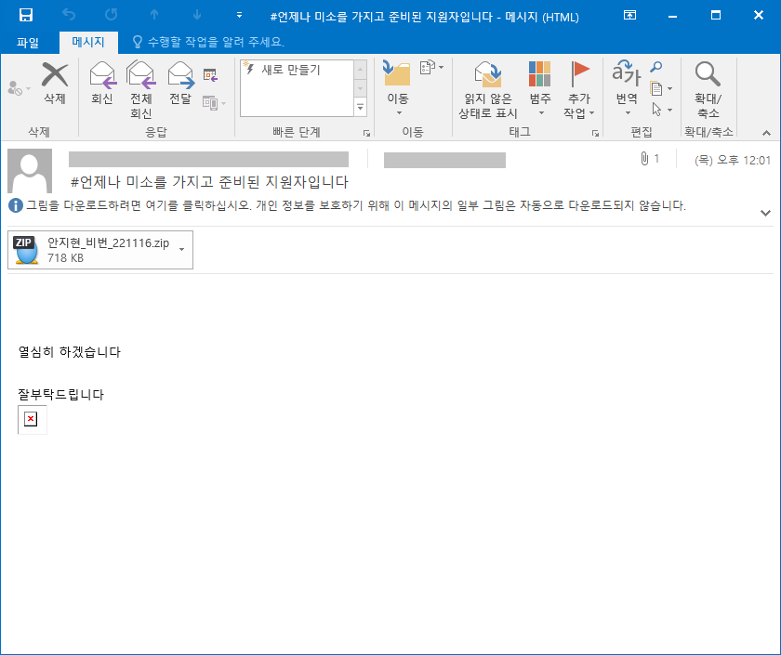
Task: Open the junk mail (block sender) dropdown
Action: (x=20, y=88)
